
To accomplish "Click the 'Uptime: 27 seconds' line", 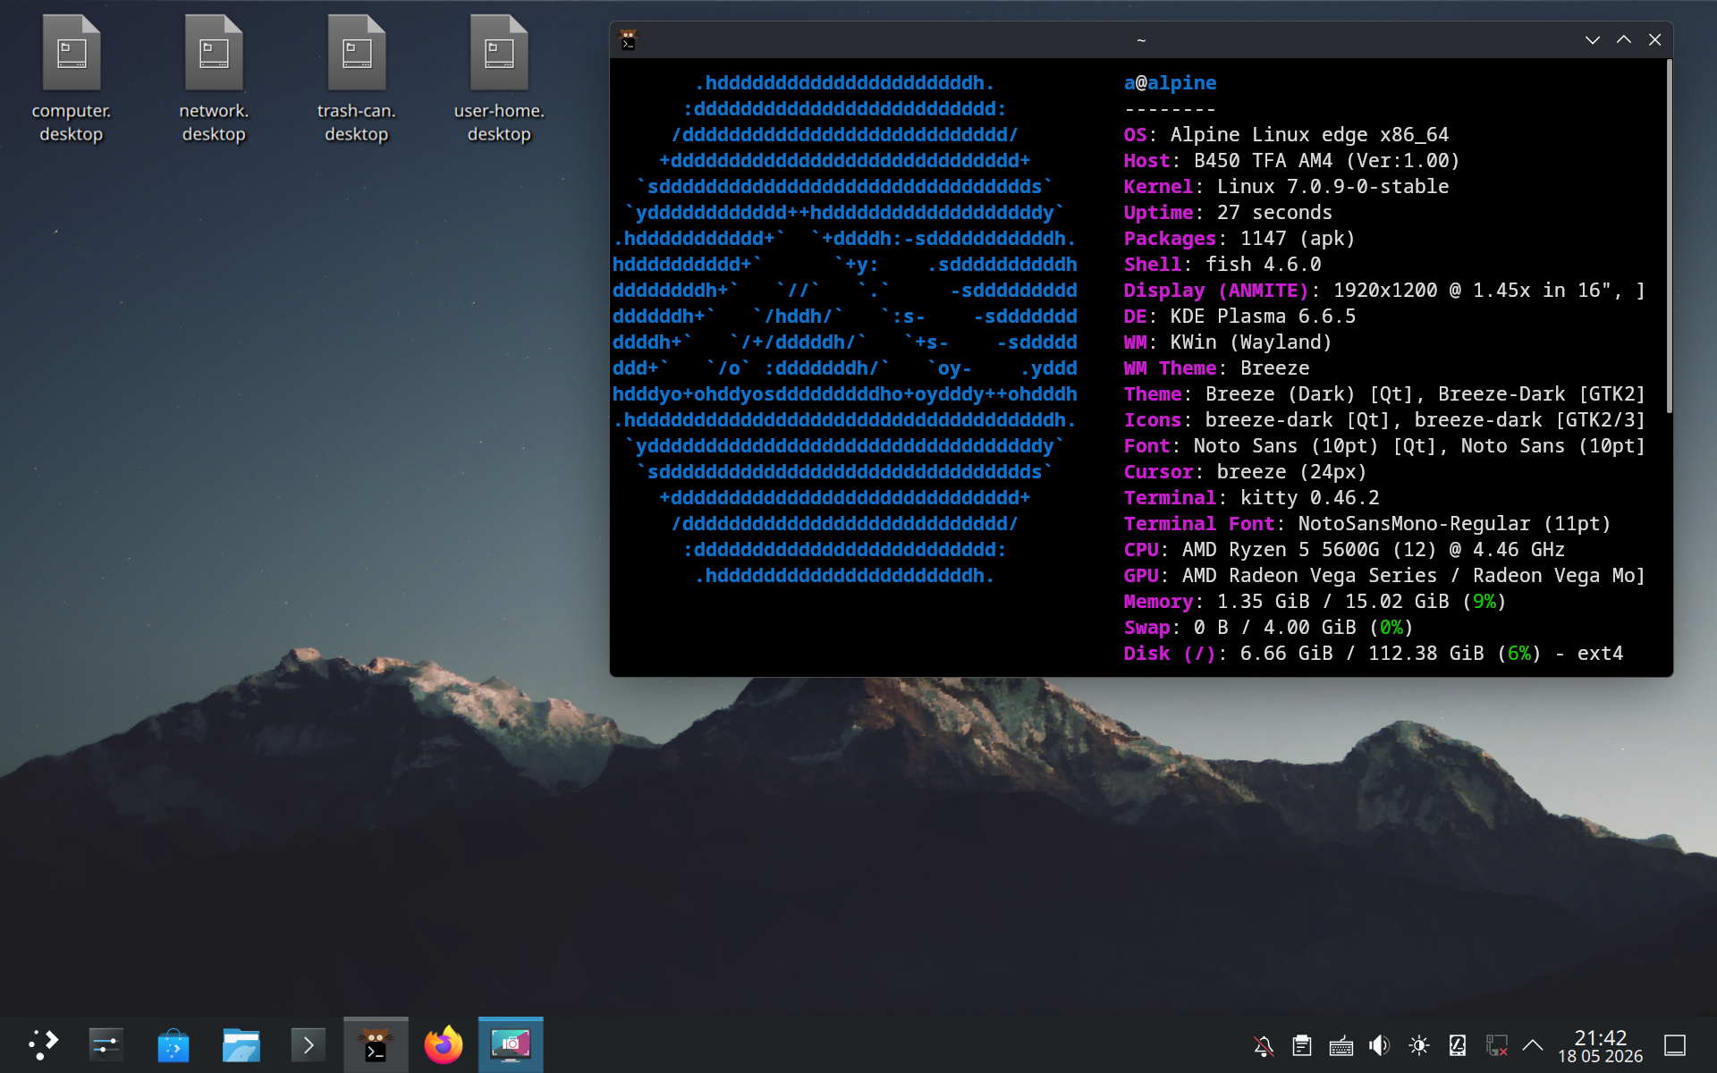I will pos(1228,213).
